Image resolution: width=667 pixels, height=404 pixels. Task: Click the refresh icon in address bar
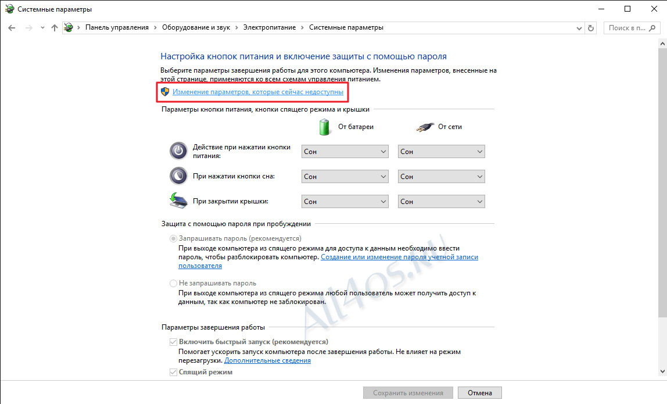point(590,28)
